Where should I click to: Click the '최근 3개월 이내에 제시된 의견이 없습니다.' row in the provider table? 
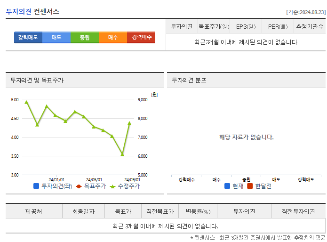(165, 226)
